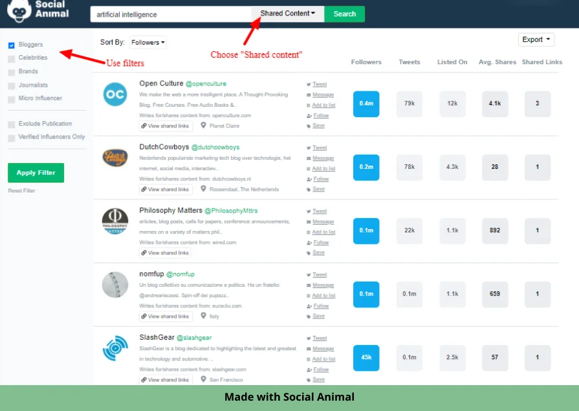The width and height of the screenshot is (579, 411).
Task: Click Follow icon in SlashGear row
Action: (309, 370)
